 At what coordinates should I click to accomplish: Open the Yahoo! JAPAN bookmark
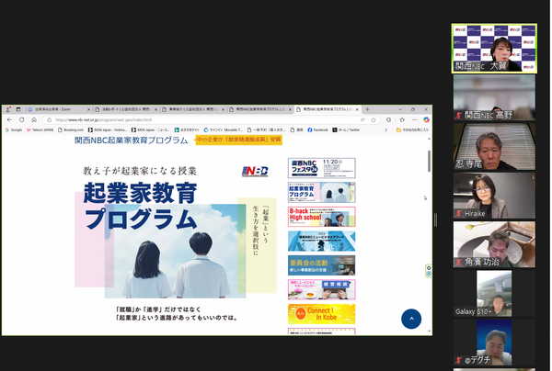tap(40, 130)
